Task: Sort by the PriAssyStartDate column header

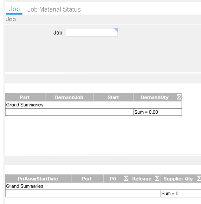Action: (38, 179)
